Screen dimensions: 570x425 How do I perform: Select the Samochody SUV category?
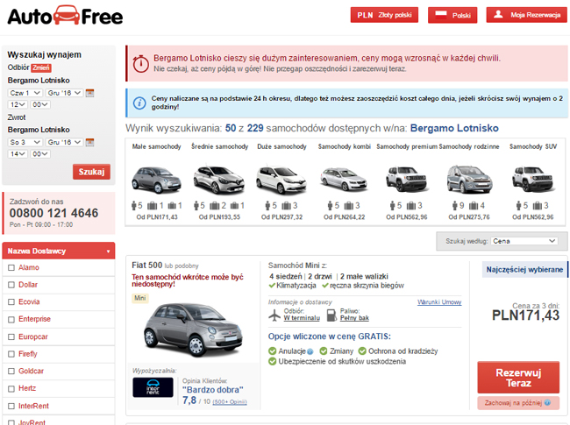coord(533,181)
